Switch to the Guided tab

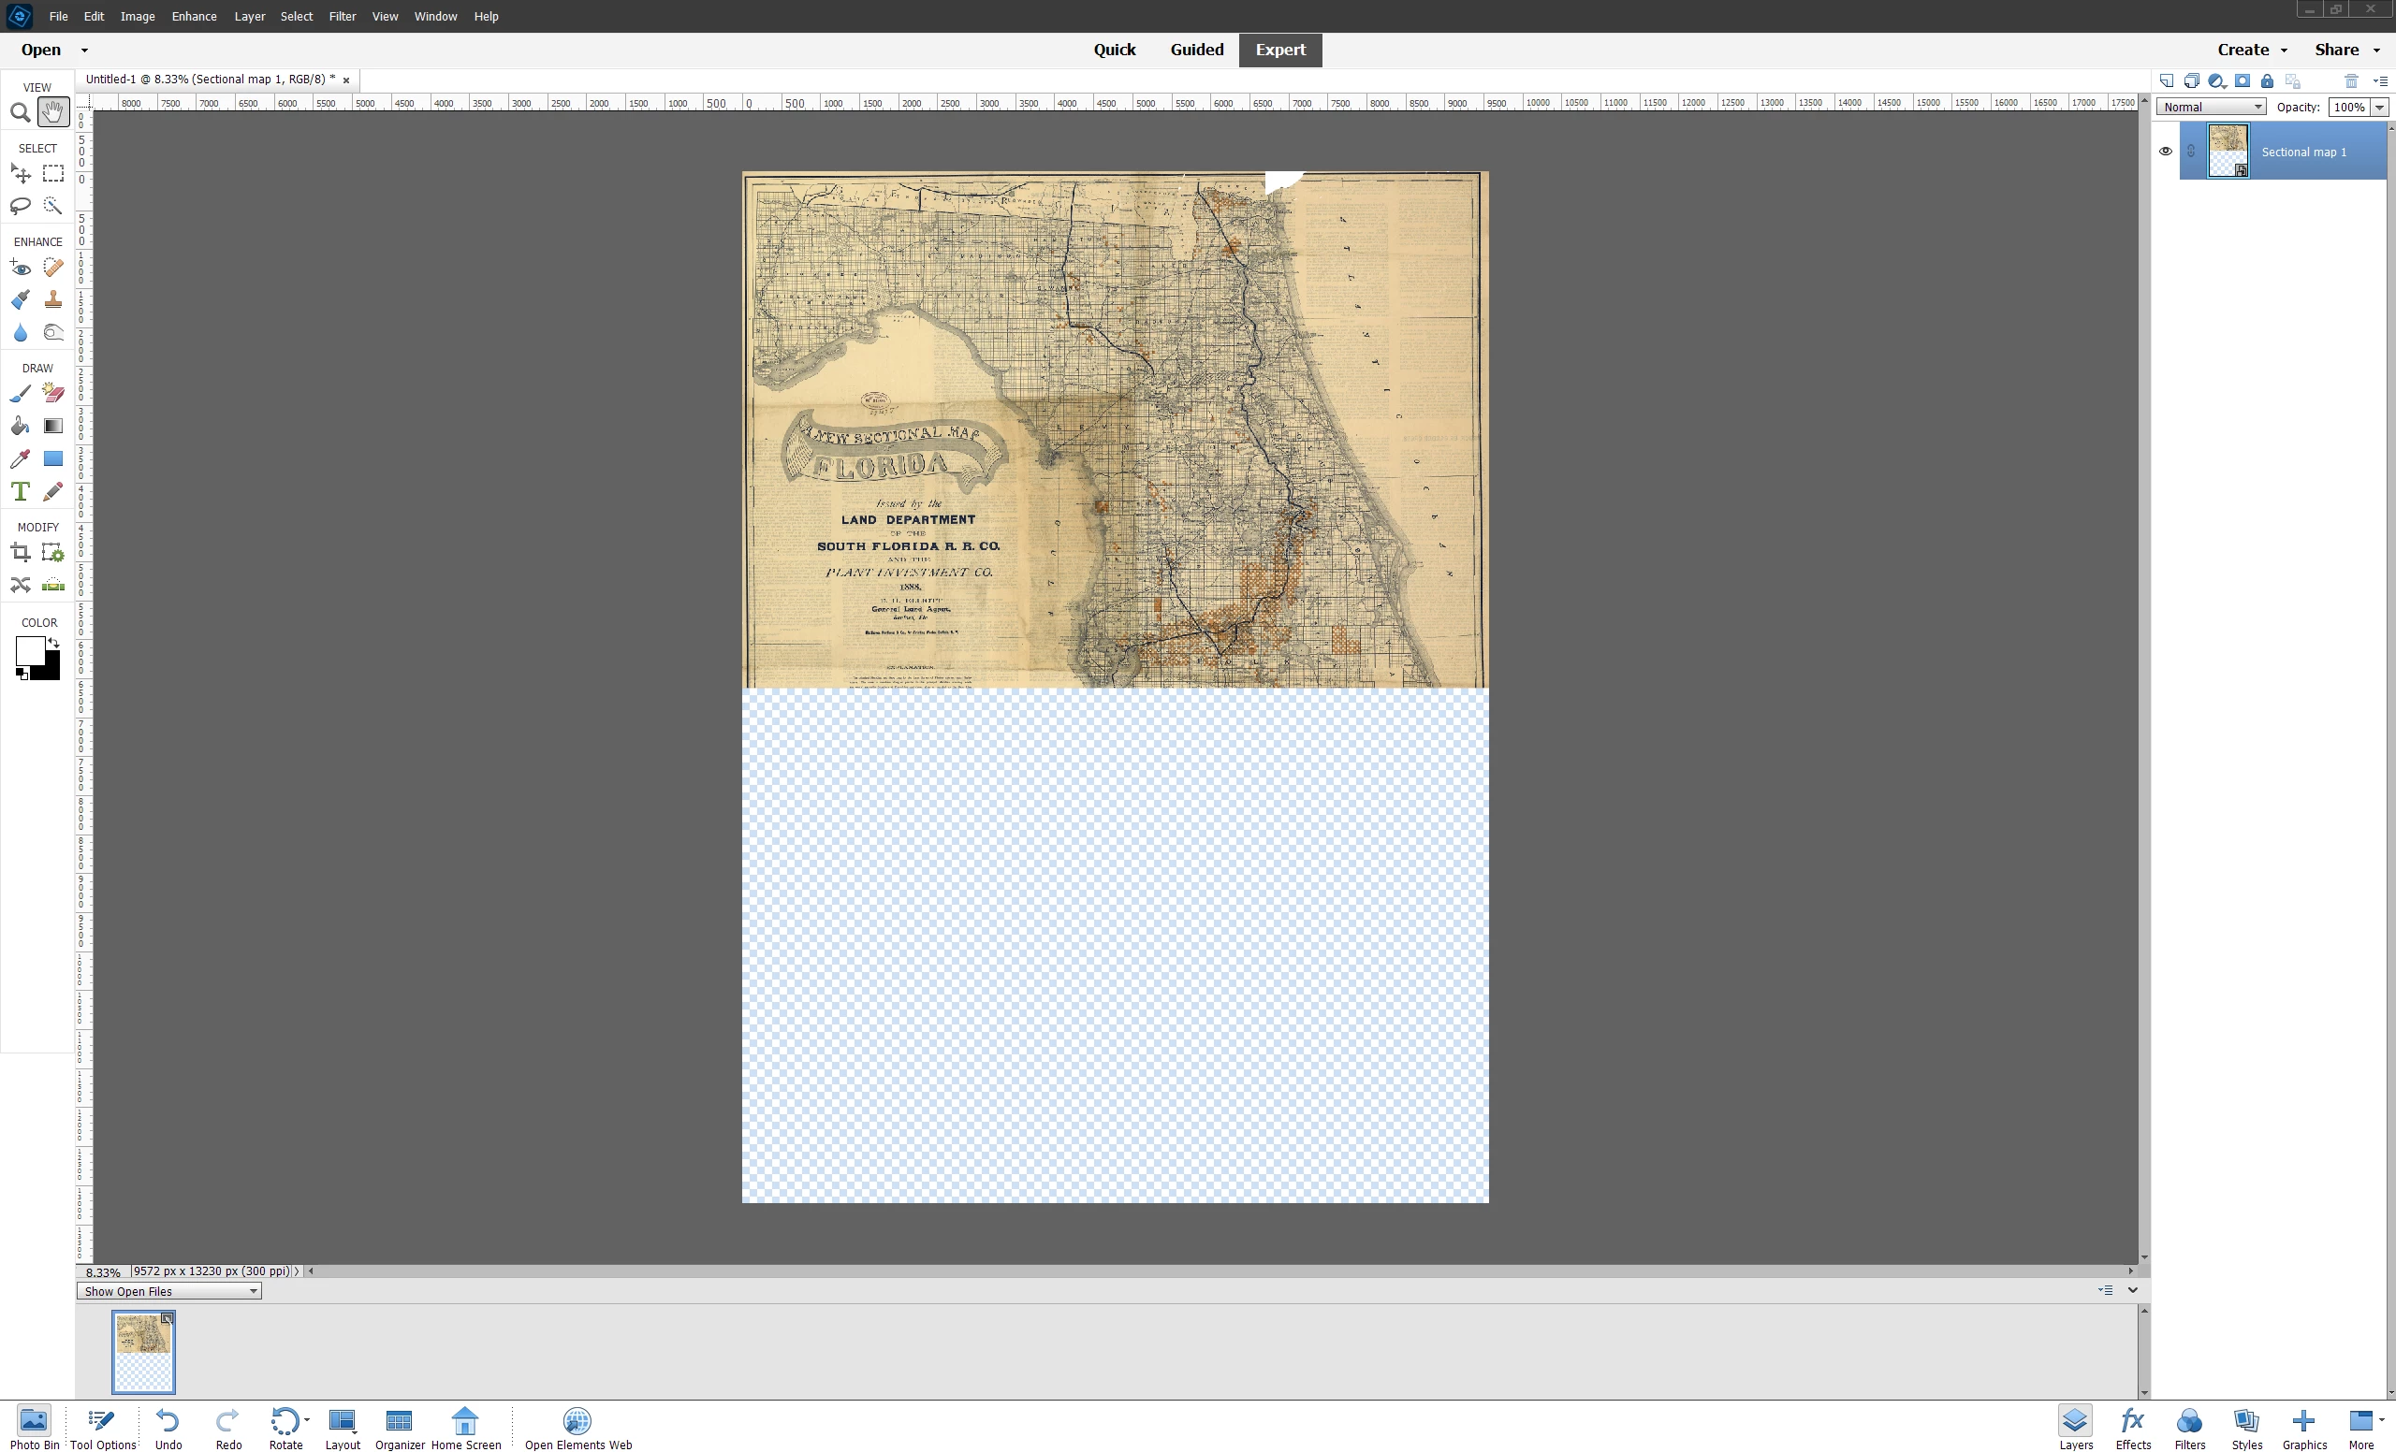click(x=1196, y=50)
